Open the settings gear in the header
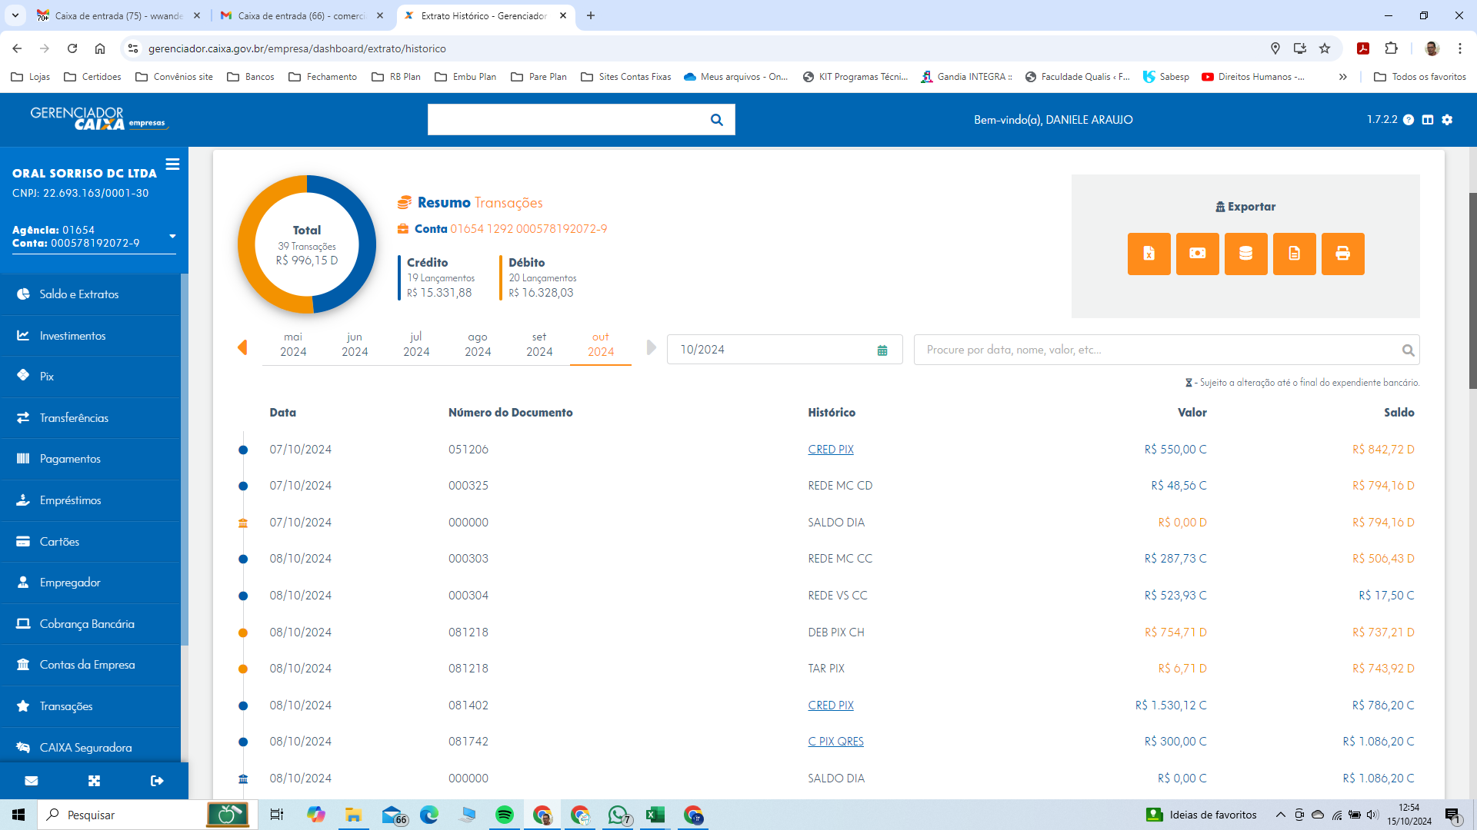The width and height of the screenshot is (1477, 830). pyautogui.click(x=1447, y=120)
